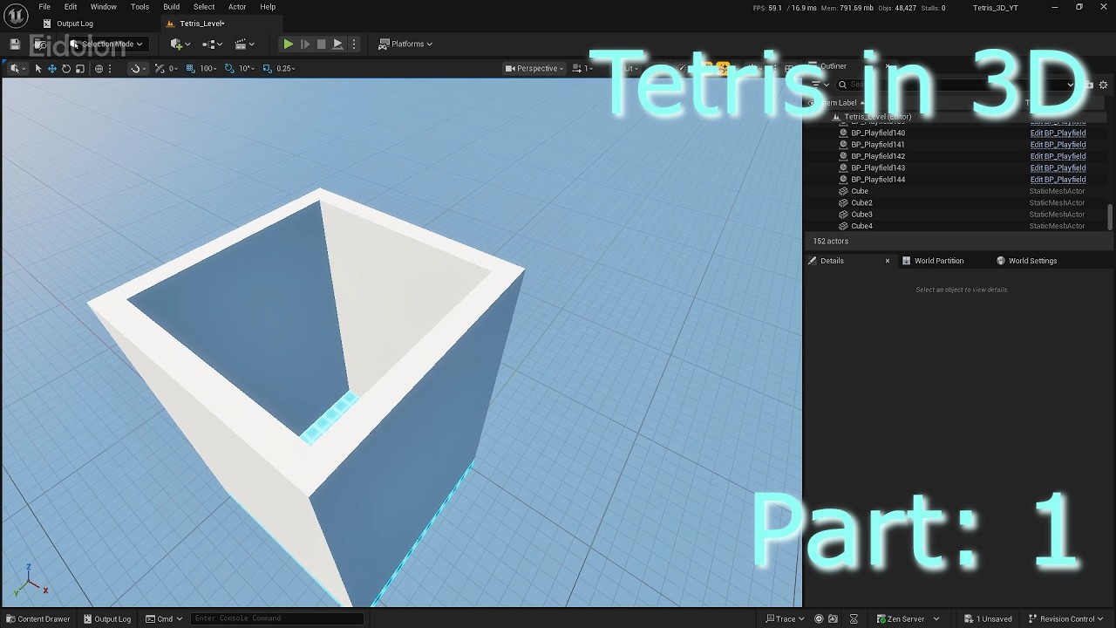Choose the Select objects arrow tool in viewport
This screenshot has height=628, width=1116.
[37, 68]
